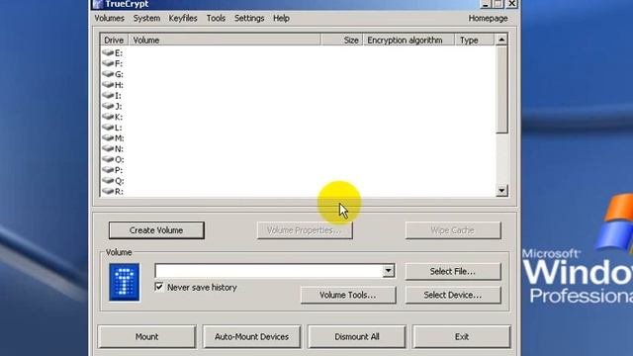
Task: Open the System menu
Action: (146, 18)
